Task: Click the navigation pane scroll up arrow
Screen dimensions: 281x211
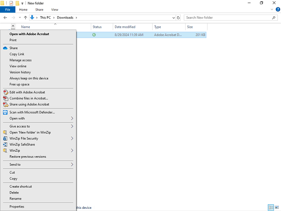Action: click(13, 26)
